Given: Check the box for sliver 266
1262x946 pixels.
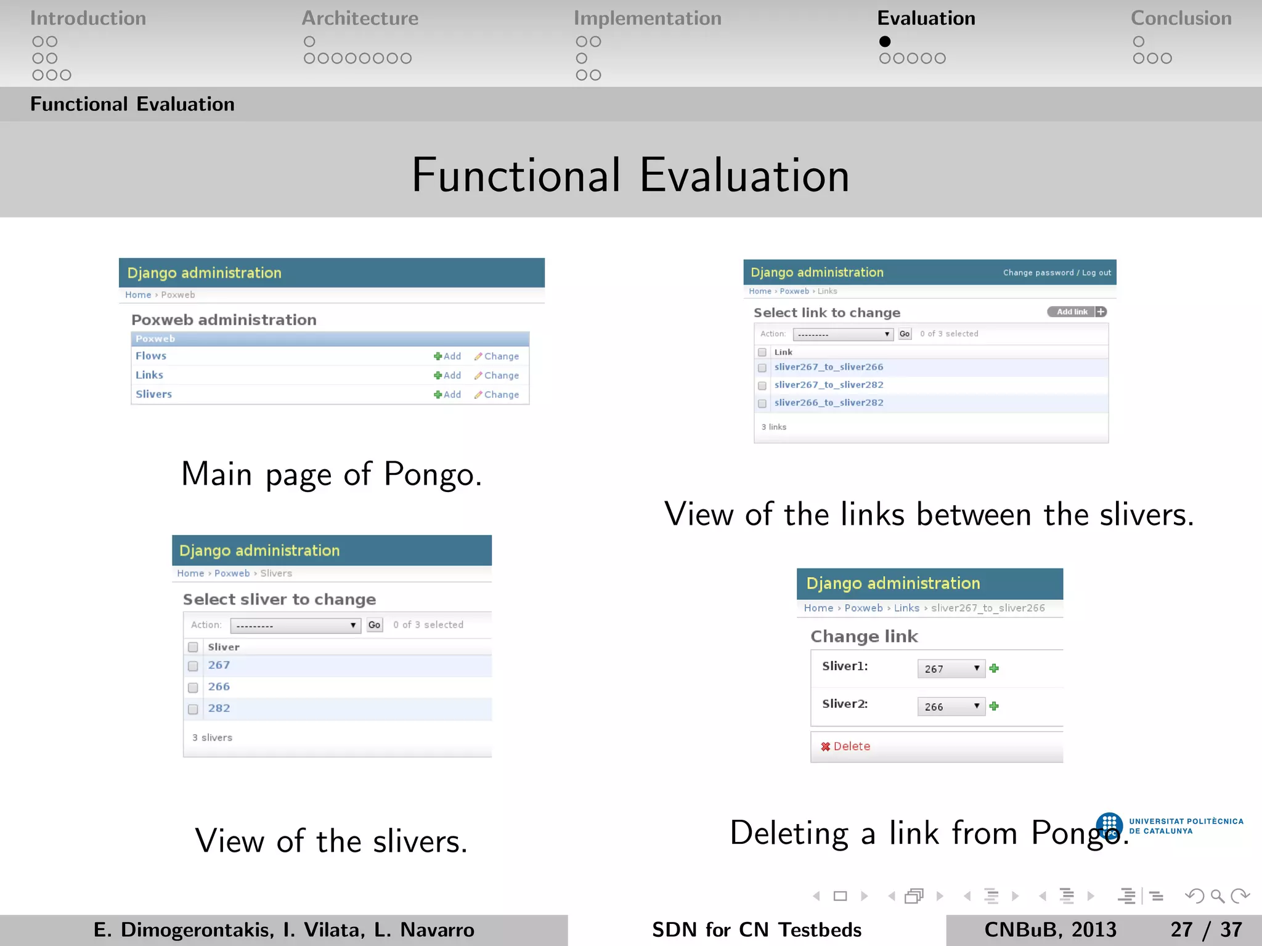Looking at the screenshot, I should pyautogui.click(x=193, y=688).
